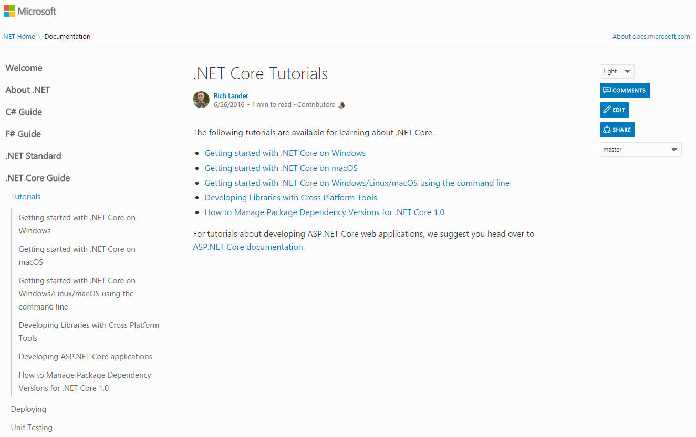This screenshot has height=437, width=696.
Task: Select Deploying in the sidebar
Action: 28,409
